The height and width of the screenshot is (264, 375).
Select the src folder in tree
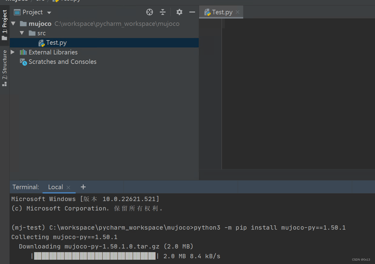pos(104,33)
